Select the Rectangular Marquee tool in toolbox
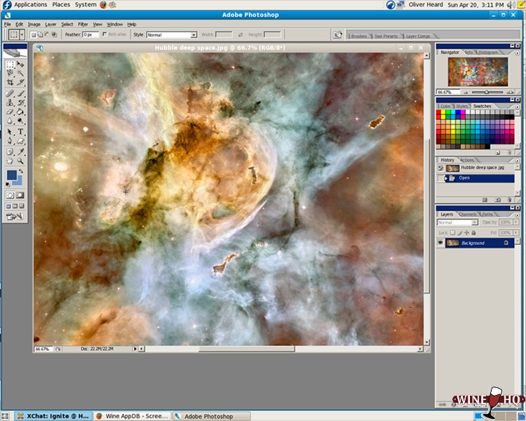Image resolution: width=526 pixels, height=421 pixels. pos(10,64)
